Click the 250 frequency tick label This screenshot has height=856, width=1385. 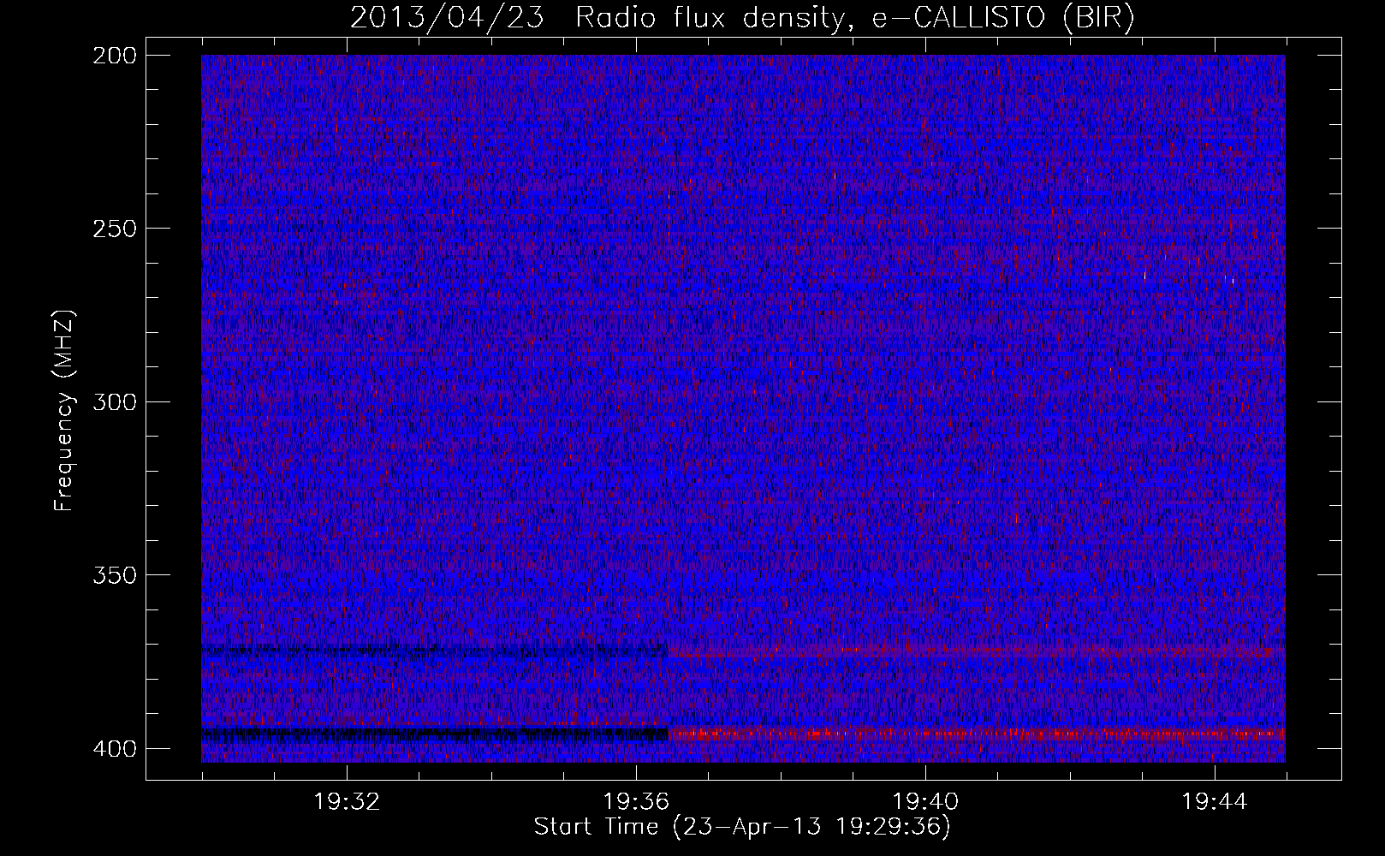114,229
